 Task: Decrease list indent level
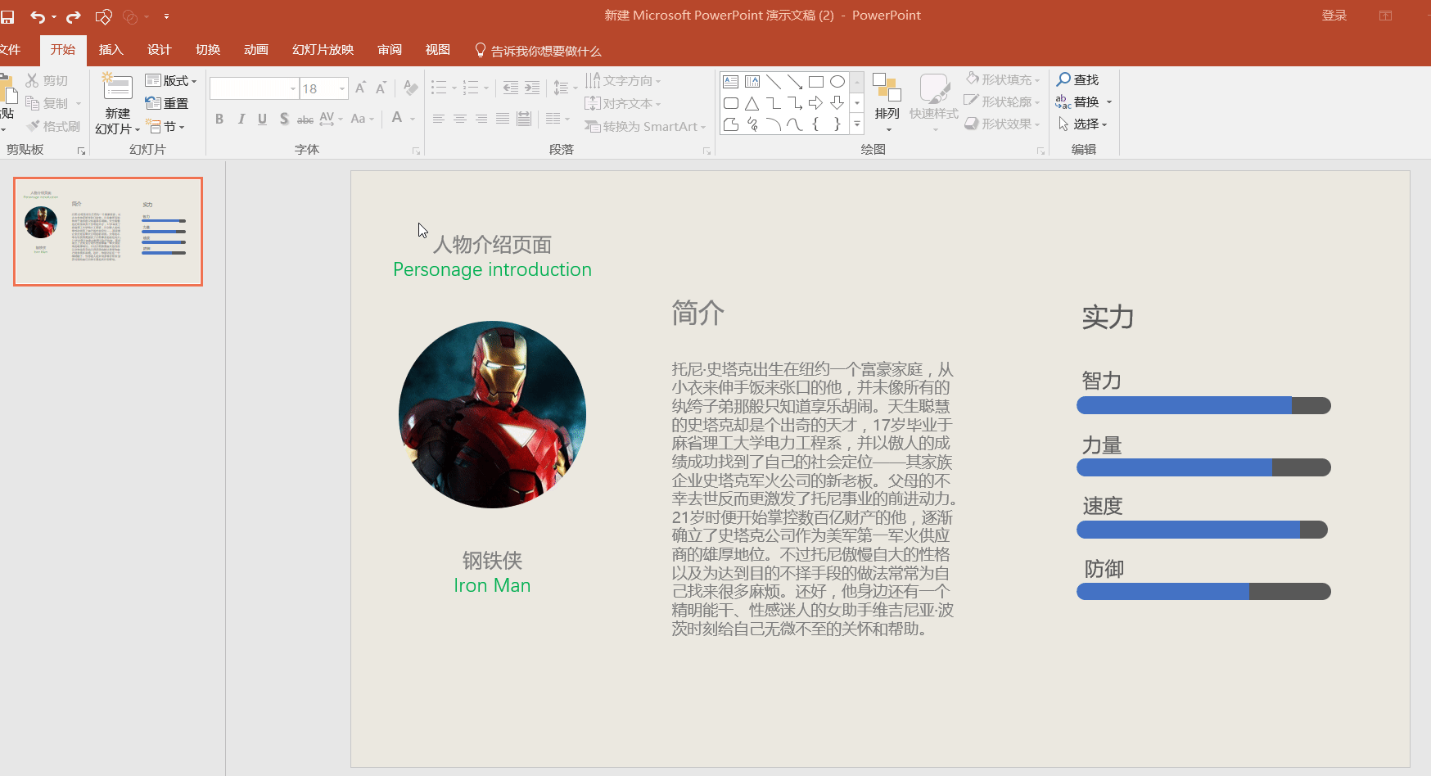point(511,88)
